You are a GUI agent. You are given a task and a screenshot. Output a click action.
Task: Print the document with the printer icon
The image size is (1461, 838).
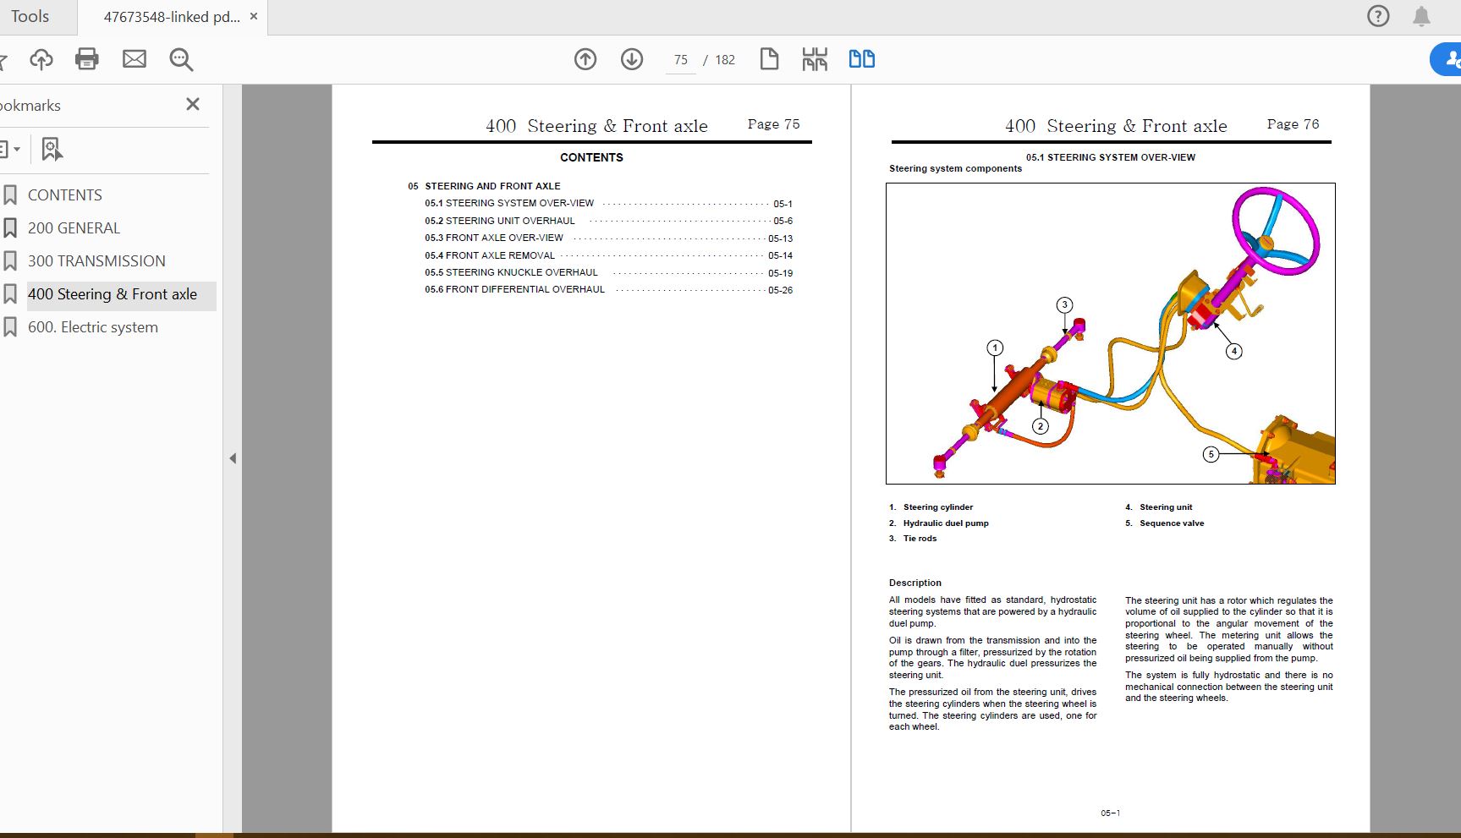[87, 59]
